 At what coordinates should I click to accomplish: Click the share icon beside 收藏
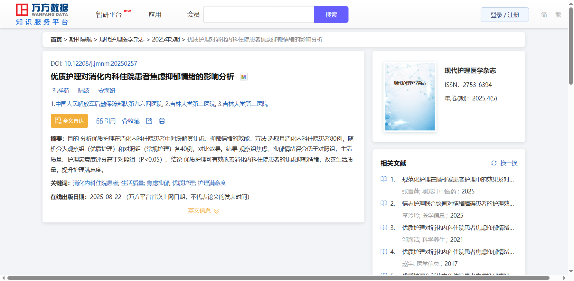tap(149, 121)
